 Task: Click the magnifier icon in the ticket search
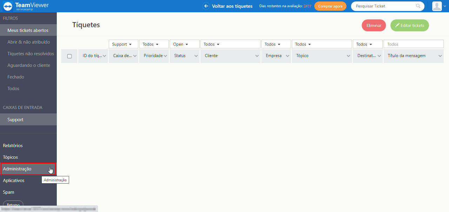click(x=418, y=6)
